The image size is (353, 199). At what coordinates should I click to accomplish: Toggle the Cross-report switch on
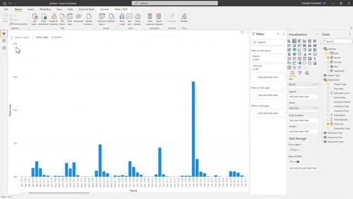(296, 150)
